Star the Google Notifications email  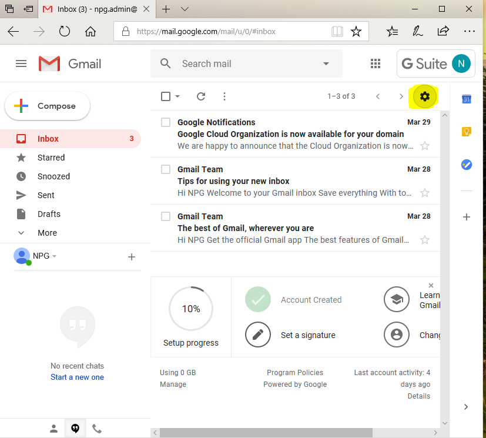(425, 146)
